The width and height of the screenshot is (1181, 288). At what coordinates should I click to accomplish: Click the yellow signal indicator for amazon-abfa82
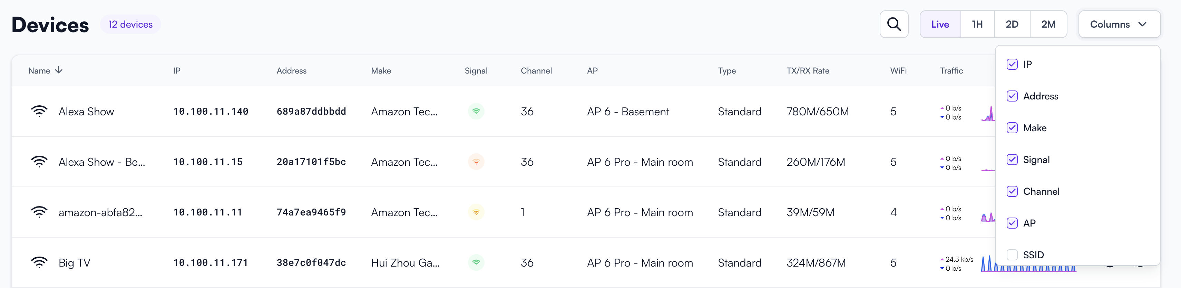coord(476,212)
